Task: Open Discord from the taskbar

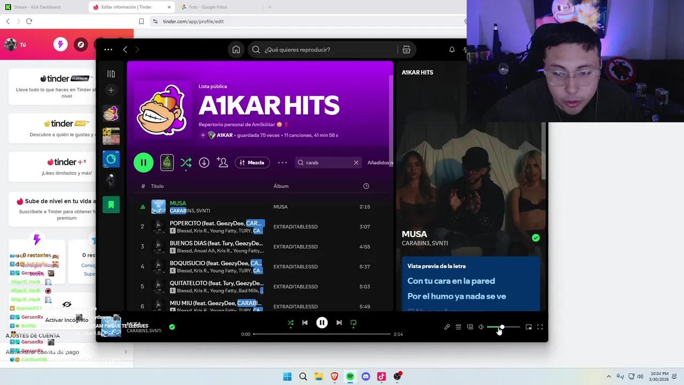Action: (x=366, y=376)
